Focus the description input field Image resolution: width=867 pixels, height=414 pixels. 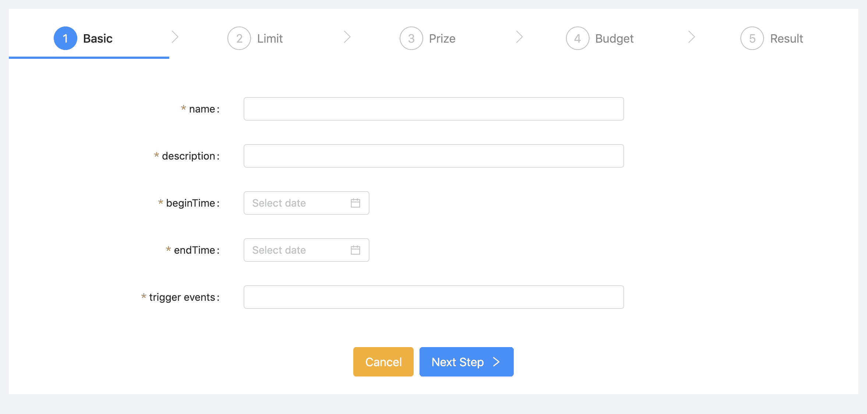pos(433,156)
